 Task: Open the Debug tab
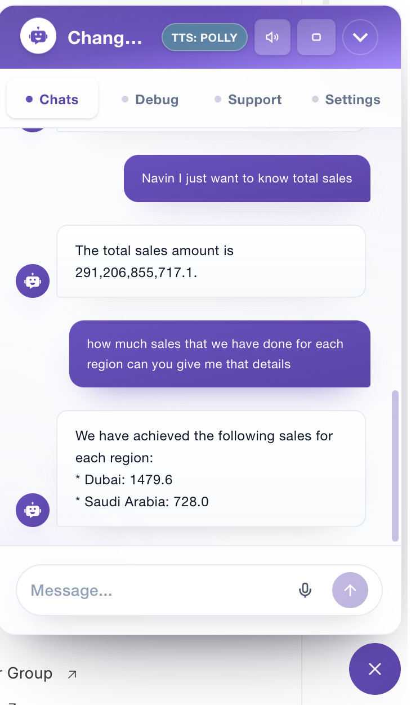coord(150,100)
